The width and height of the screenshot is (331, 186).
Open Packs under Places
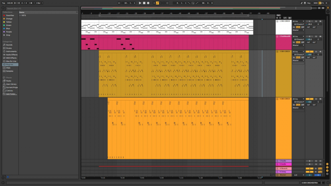8,81
